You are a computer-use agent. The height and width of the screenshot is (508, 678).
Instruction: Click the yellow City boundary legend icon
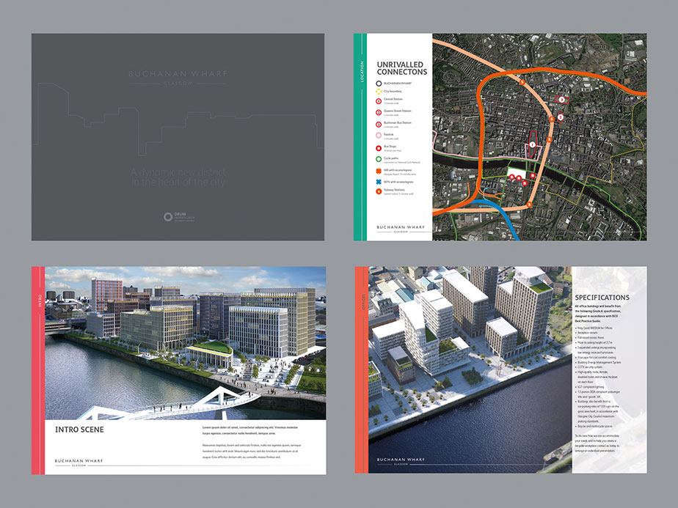click(379, 91)
